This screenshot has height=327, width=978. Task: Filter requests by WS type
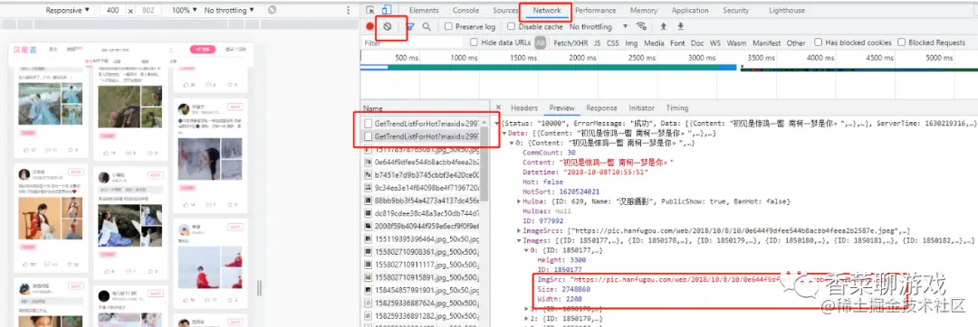(x=714, y=42)
